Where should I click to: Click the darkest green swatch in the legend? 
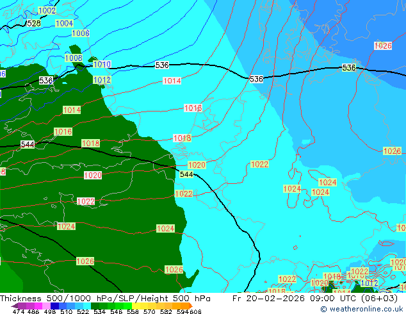pos(95,306)
